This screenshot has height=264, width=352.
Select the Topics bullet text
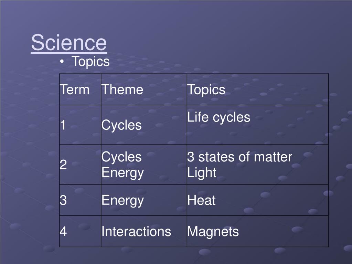tap(91, 61)
